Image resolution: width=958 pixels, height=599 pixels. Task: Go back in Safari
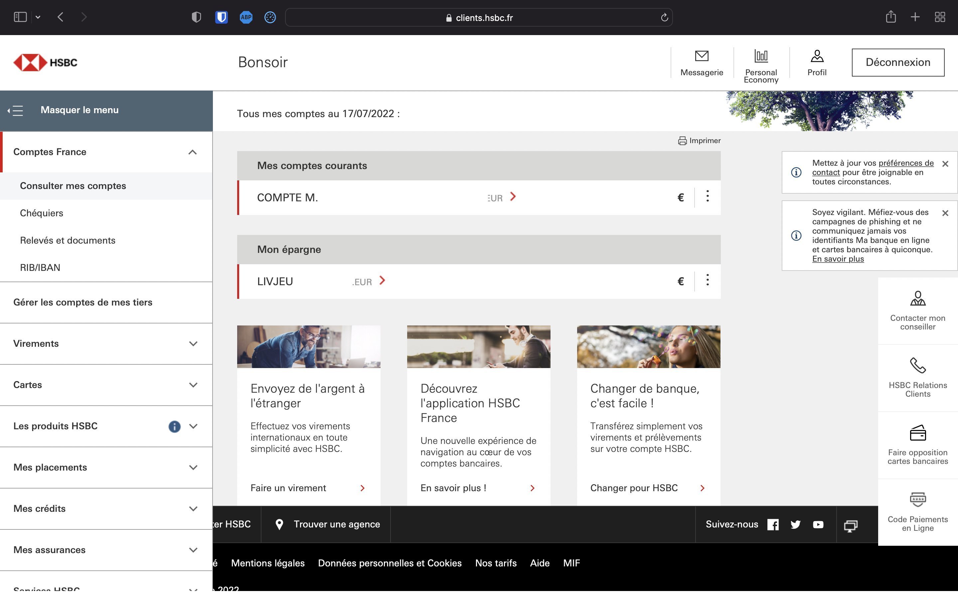(x=60, y=17)
